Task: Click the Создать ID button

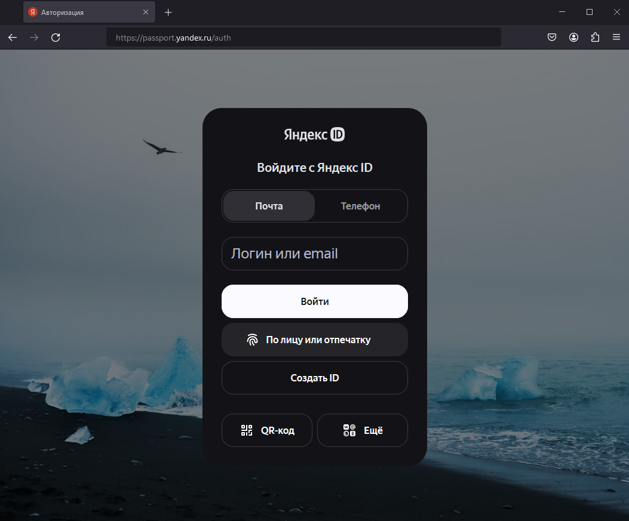Action: coord(314,378)
